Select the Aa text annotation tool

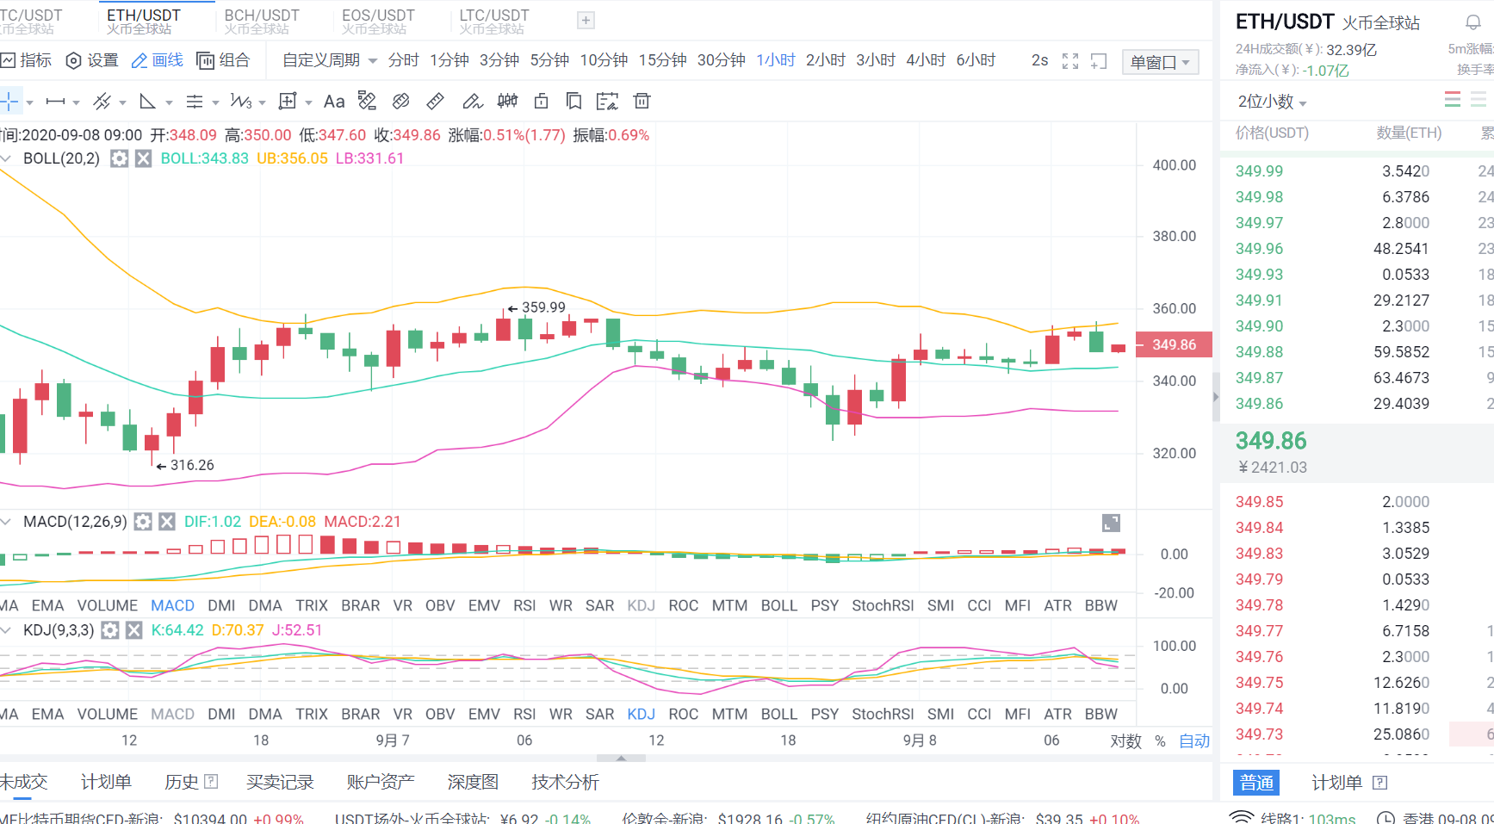[334, 102]
